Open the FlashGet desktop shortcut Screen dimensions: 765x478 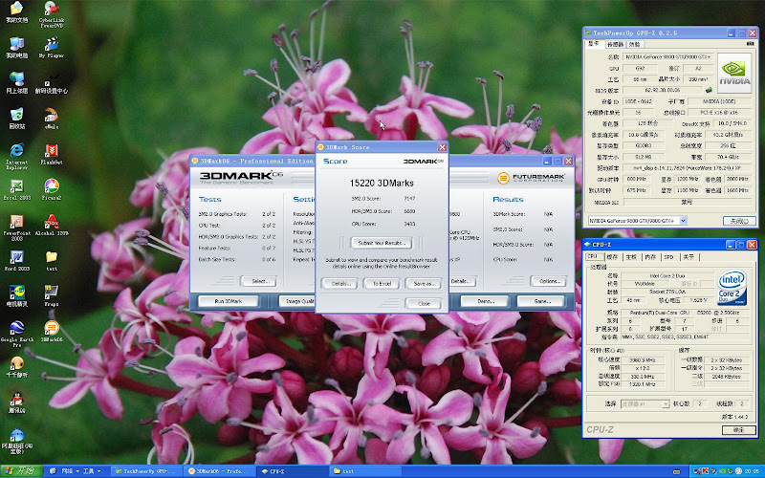coord(52,151)
